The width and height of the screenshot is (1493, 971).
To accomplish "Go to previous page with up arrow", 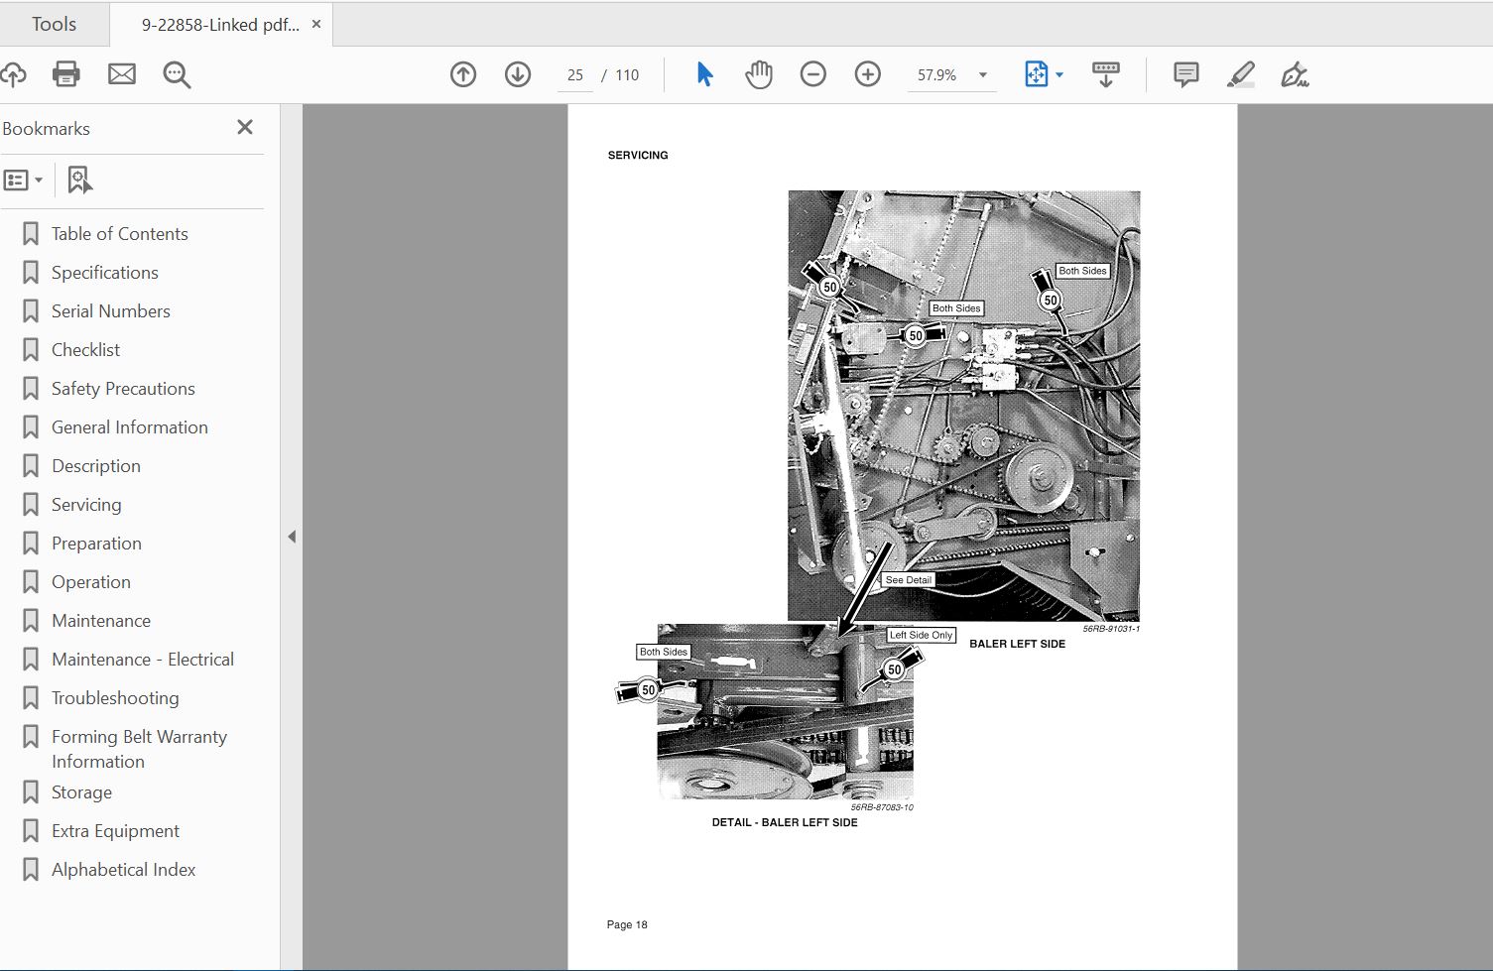I will pyautogui.click(x=463, y=74).
